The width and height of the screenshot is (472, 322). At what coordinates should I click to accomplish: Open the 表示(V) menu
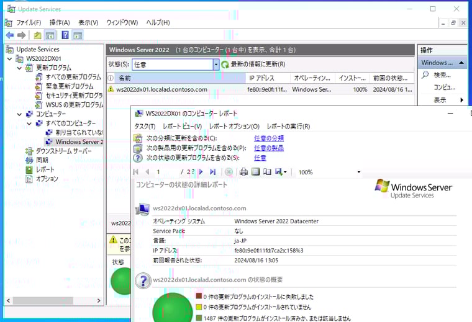point(88,22)
